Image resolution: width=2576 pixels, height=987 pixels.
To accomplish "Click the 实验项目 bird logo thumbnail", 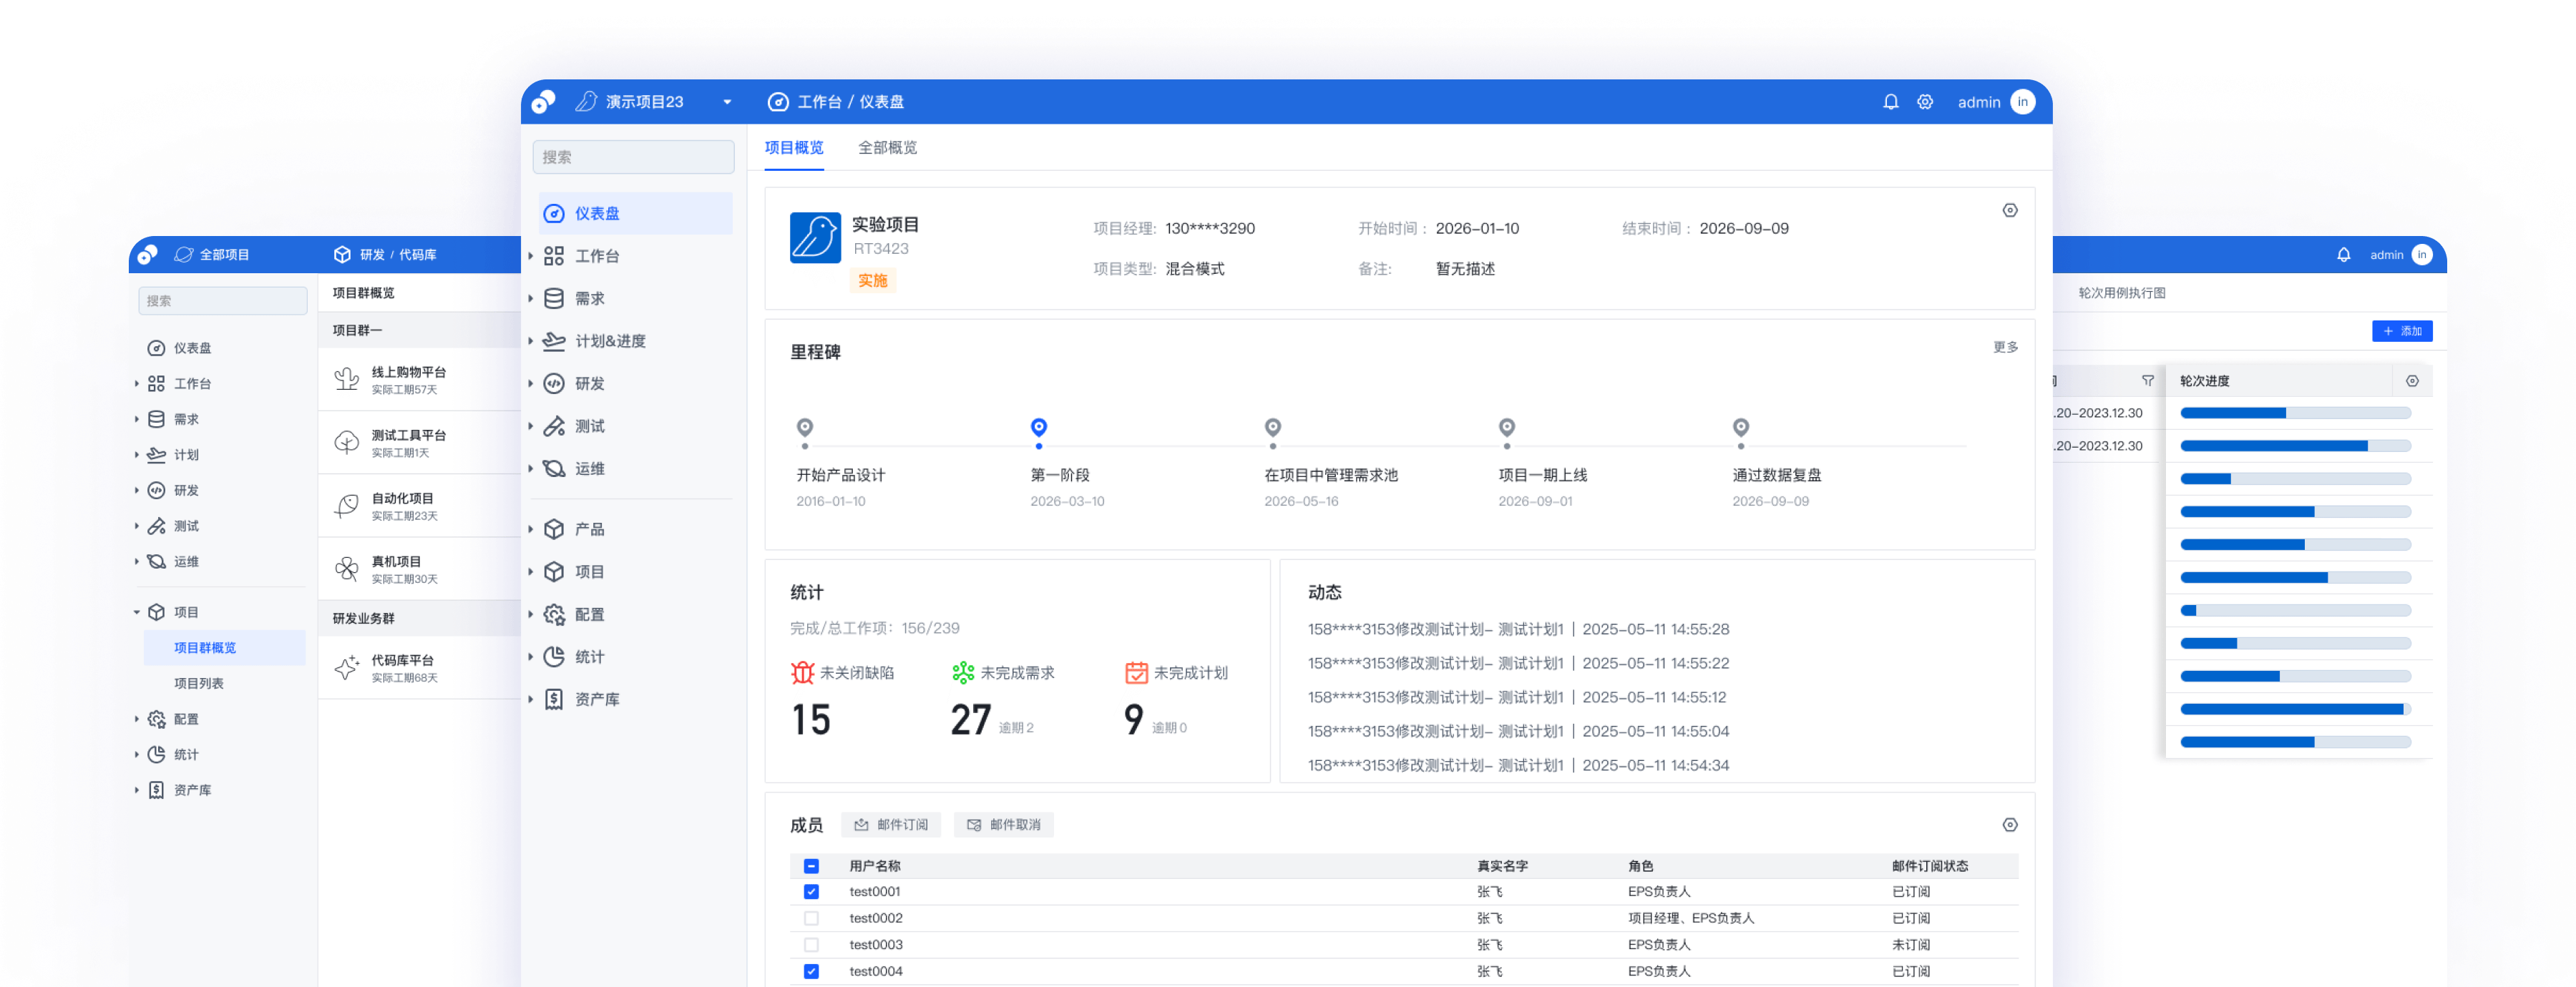I will click(815, 237).
